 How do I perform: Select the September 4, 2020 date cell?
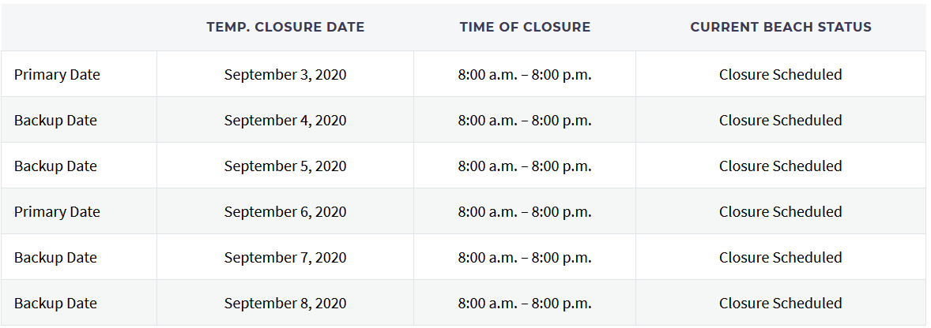[x=285, y=121]
